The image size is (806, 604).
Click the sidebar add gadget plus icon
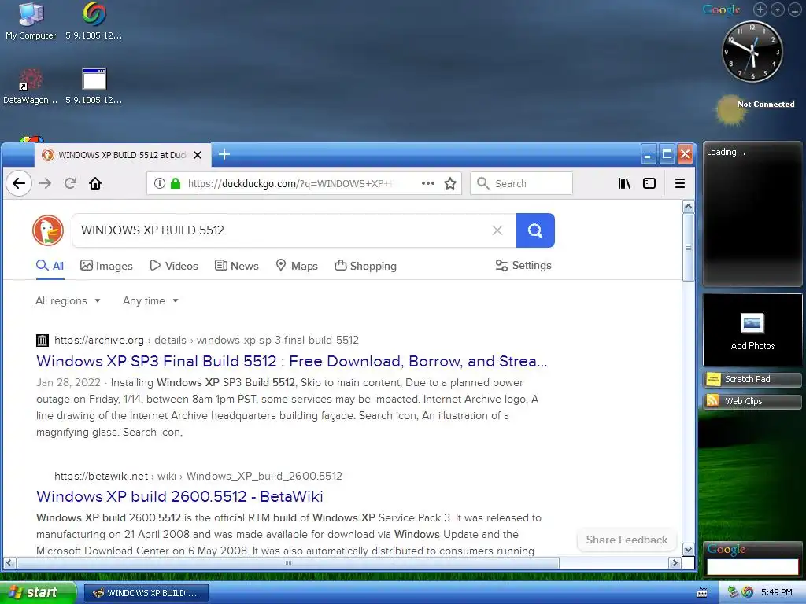tap(760, 9)
